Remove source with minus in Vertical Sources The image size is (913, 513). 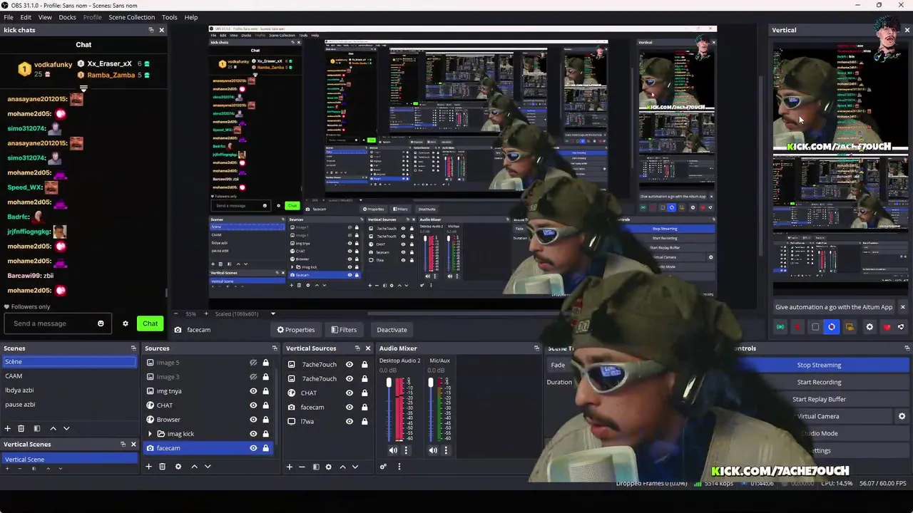click(x=301, y=467)
